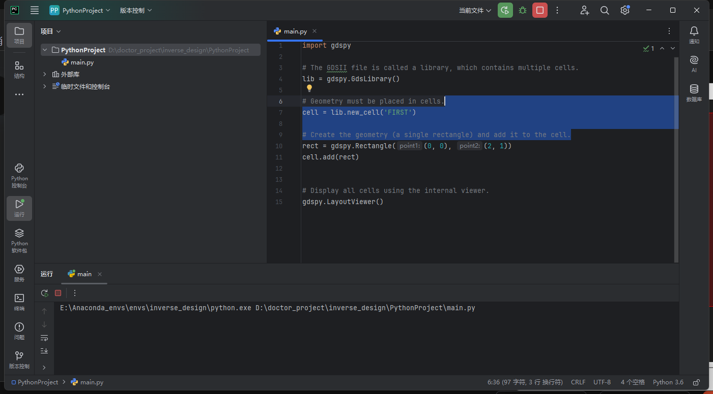713x394 pixels.
Task: Stop the running process from the top toolbar
Action: coord(539,10)
